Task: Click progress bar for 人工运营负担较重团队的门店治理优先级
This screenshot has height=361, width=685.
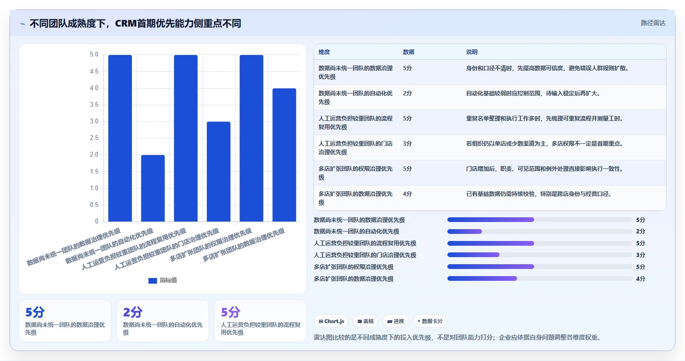Action: [539, 255]
